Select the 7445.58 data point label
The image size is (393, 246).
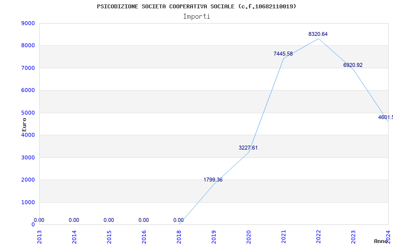(x=283, y=54)
